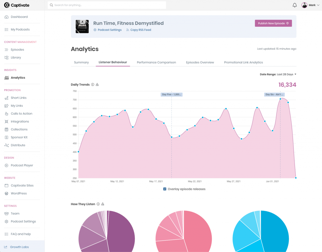Click the How They Listen info icon
The height and width of the screenshot is (252, 322).
pyautogui.click(x=98, y=204)
